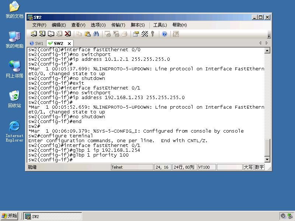Screen dimensions: 295x221
Task: Maximize the SW2 window
Action: click(x=261, y=17)
